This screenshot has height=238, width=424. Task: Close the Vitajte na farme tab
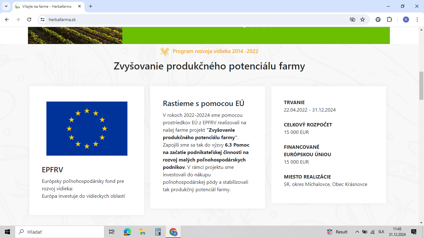coord(79,6)
